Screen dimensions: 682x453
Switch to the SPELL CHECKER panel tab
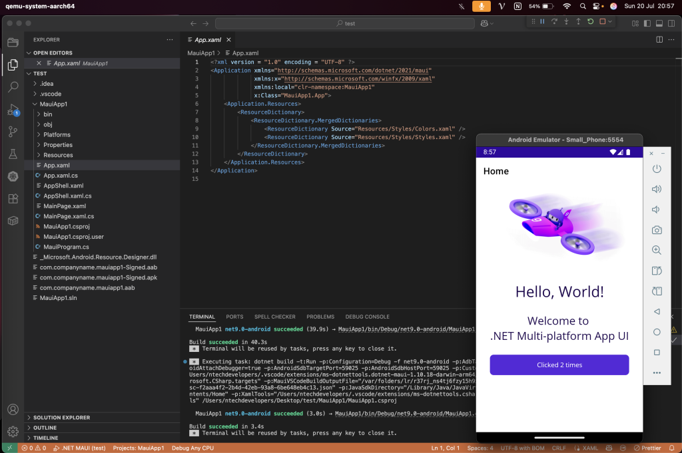tap(275, 317)
